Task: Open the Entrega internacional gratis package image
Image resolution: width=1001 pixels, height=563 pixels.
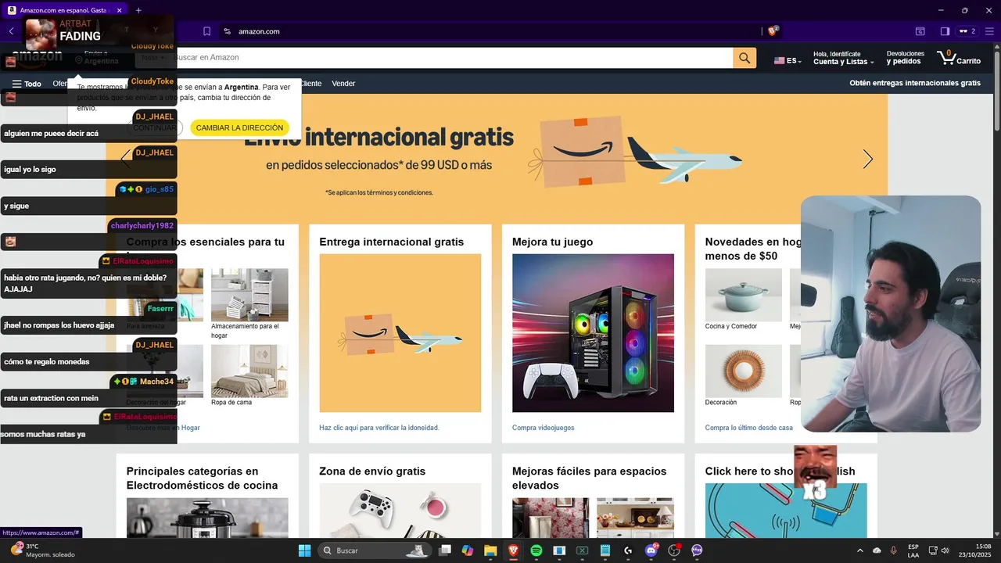Action: [x=400, y=332]
